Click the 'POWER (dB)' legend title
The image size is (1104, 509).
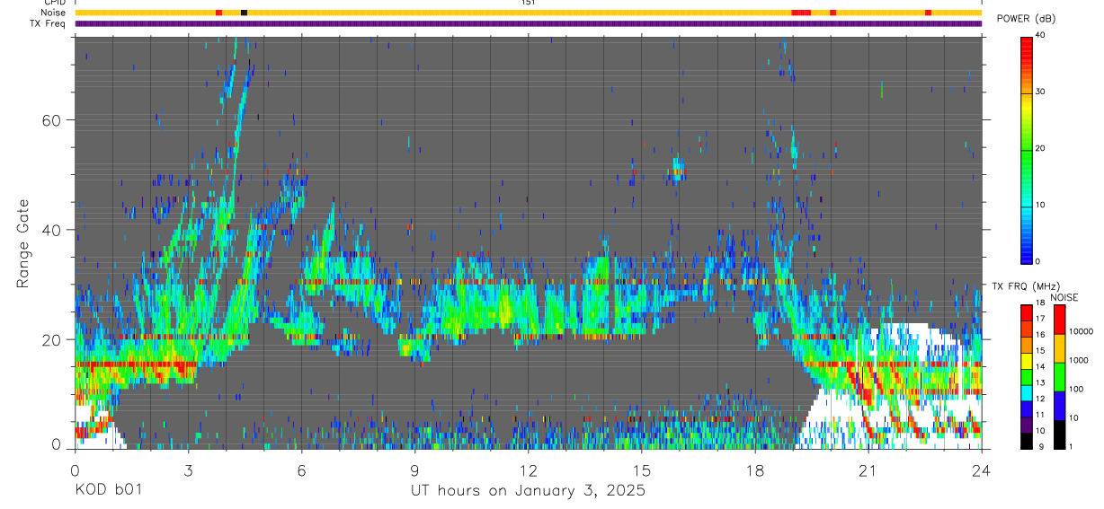(1027, 19)
